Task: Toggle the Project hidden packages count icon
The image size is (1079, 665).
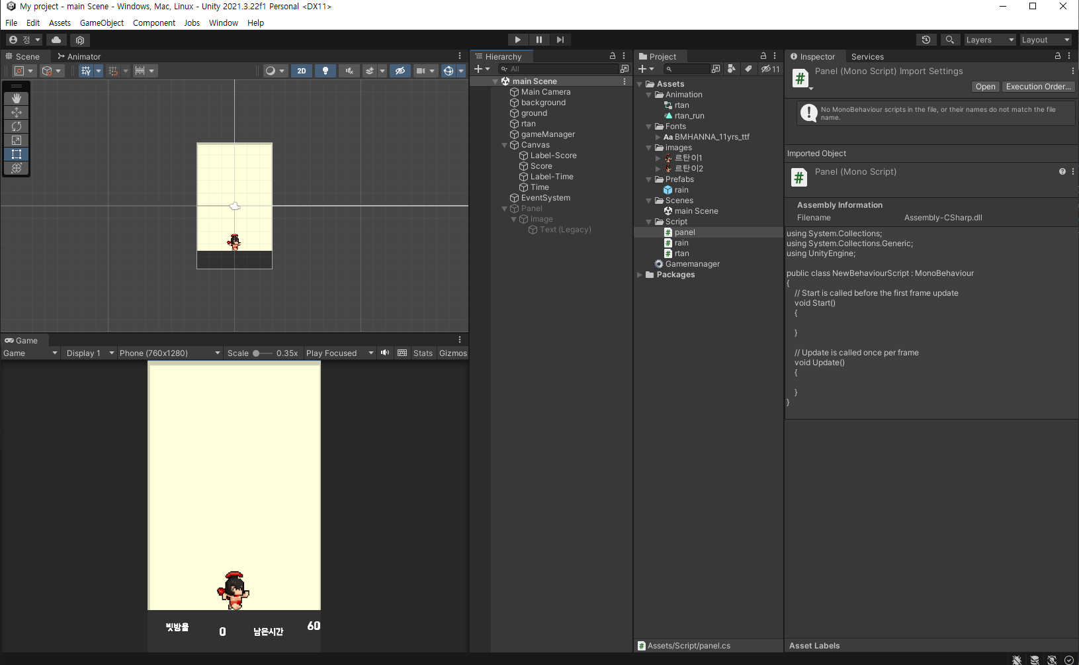Action: click(x=770, y=69)
